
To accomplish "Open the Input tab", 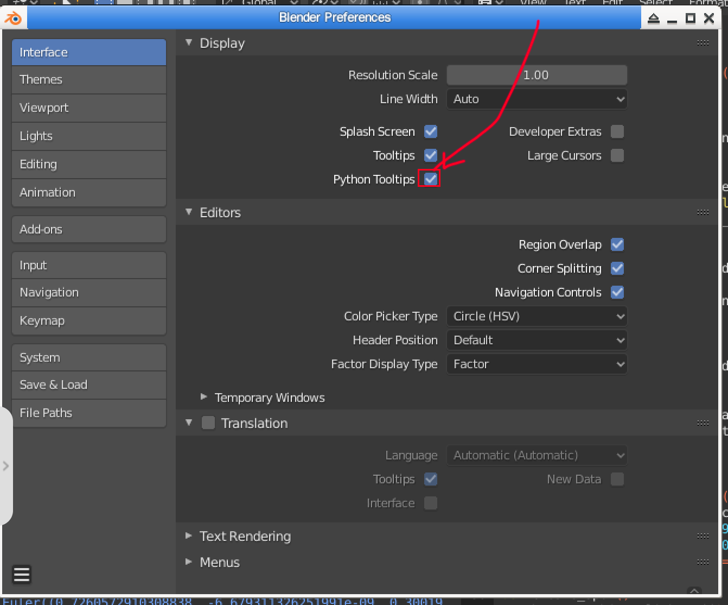I will [89, 265].
